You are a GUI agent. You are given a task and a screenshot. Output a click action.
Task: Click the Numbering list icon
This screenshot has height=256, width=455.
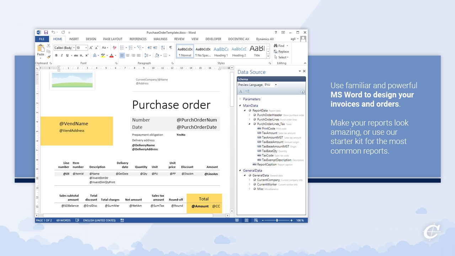pos(130,48)
